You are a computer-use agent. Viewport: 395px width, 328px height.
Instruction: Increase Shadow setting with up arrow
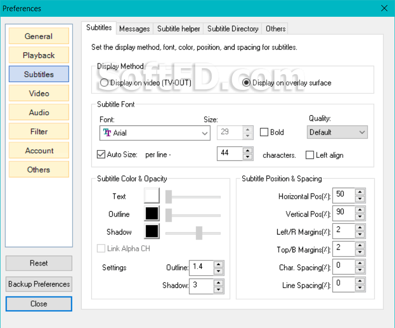point(218,283)
